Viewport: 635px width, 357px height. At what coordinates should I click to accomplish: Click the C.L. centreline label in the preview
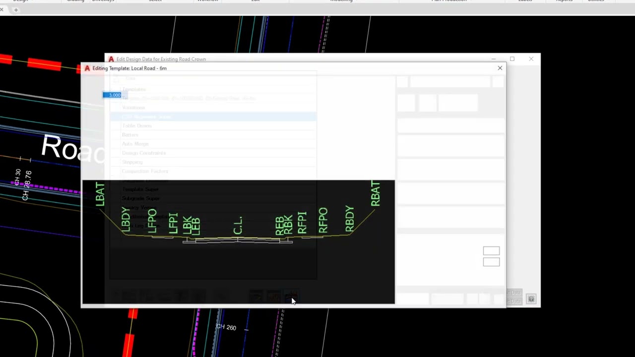coord(238,225)
